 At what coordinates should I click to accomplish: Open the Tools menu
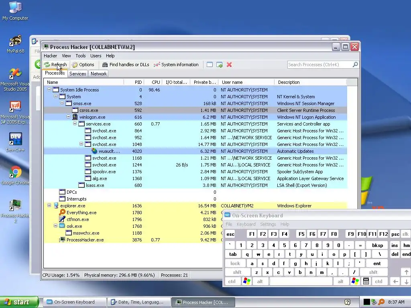tap(81, 56)
